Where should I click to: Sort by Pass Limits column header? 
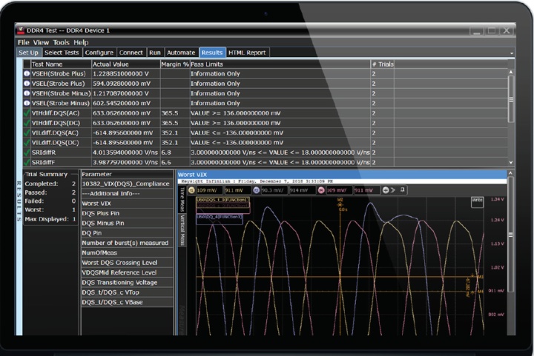click(x=280, y=64)
